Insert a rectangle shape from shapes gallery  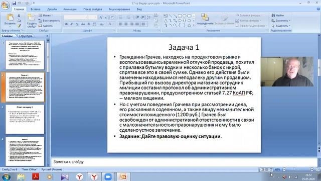[180, 16]
